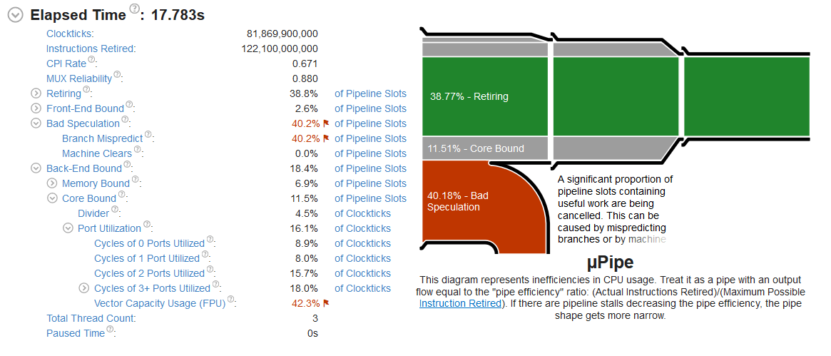Click help icon beside Machine Clears
The image size is (831, 356).
coord(138,151)
